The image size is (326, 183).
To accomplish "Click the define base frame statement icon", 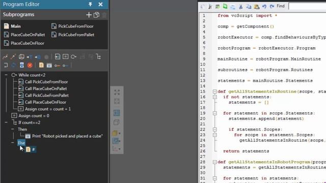I will click(21, 56).
